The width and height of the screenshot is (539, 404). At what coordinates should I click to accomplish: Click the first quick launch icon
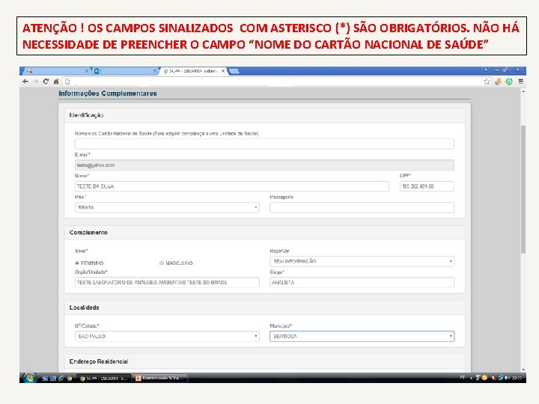pos(45,379)
